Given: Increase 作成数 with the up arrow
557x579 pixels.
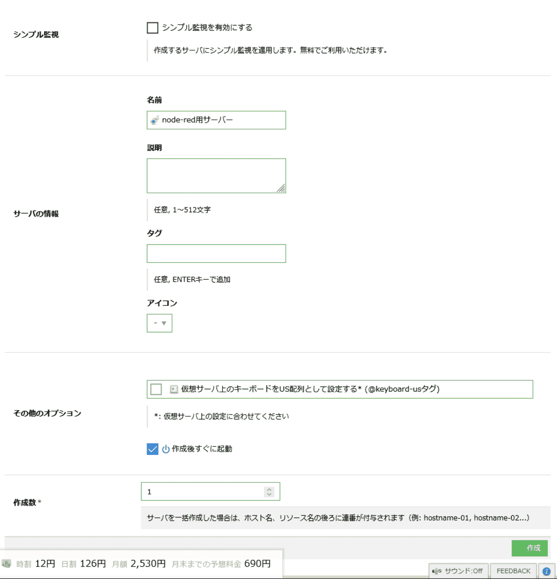Looking at the screenshot, I should (269, 489).
